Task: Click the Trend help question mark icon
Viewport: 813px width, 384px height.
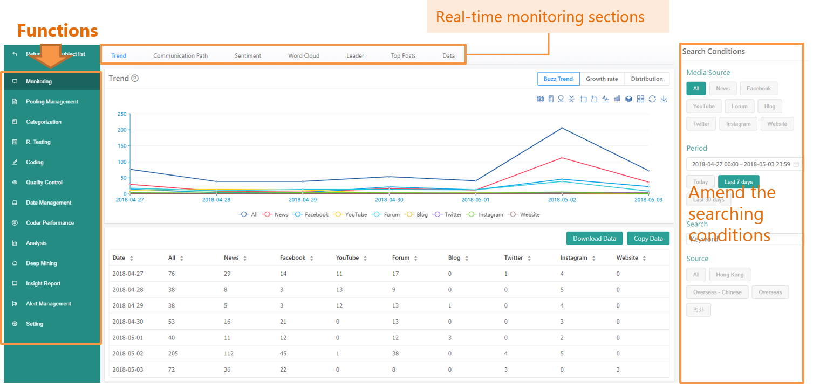Action: click(135, 79)
